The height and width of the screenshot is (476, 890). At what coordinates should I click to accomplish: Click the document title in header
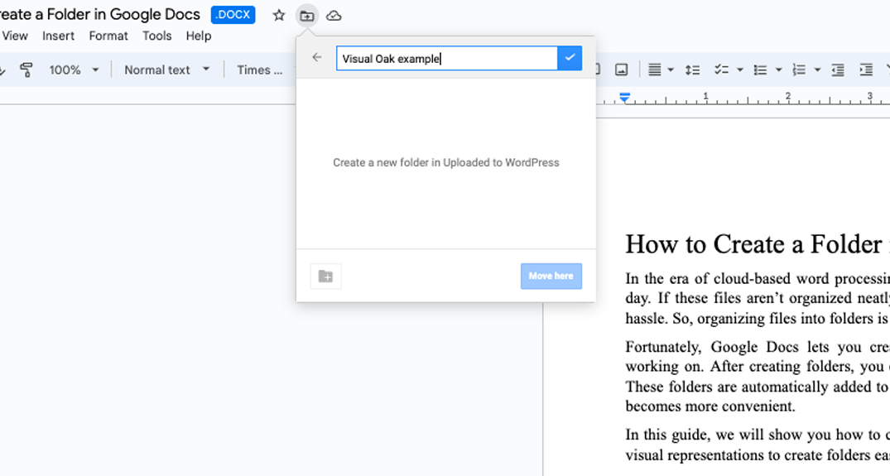(x=100, y=14)
